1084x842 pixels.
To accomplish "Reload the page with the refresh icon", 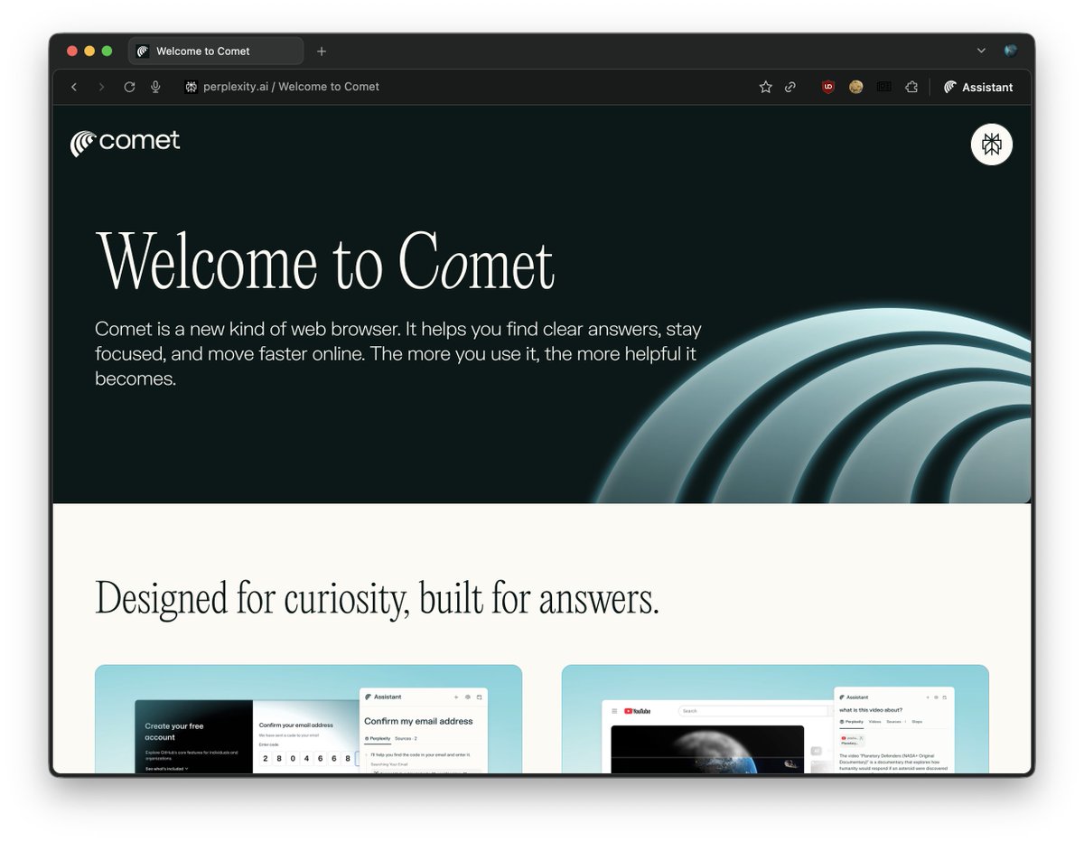I will point(129,87).
